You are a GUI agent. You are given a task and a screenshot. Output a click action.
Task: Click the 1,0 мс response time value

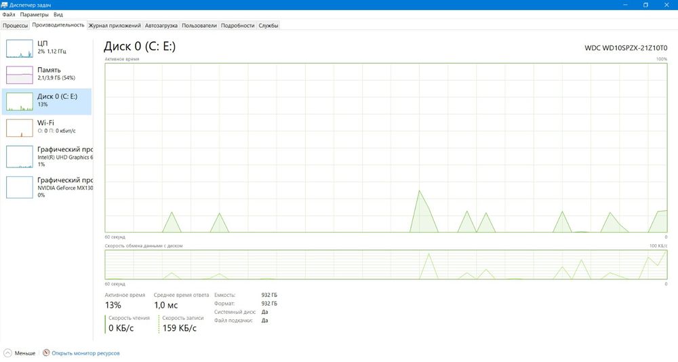pyautogui.click(x=165, y=305)
